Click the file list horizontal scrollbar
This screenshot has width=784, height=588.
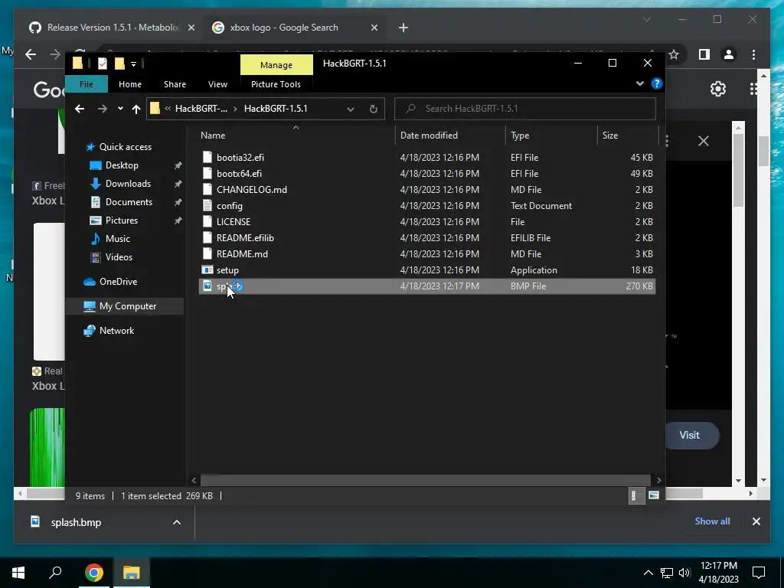(426, 480)
